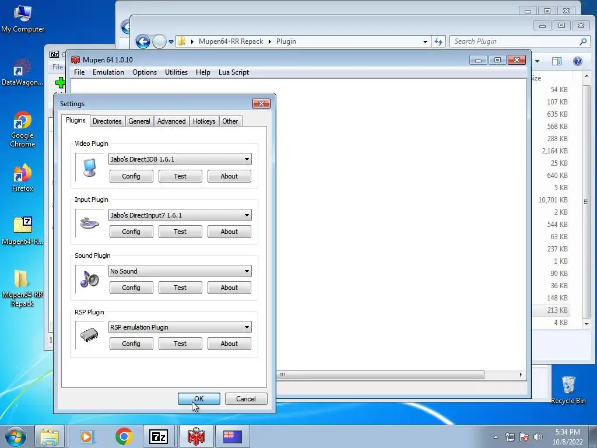Open the Lua Script menu
Image resolution: width=597 pixels, height=448 pixels.
click(x=234, y=72)
